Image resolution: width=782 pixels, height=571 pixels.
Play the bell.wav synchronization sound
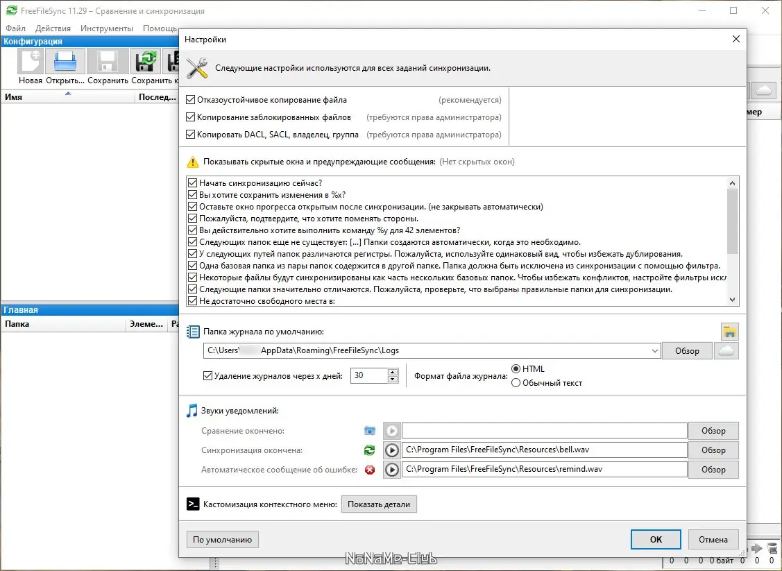(392, 450)
